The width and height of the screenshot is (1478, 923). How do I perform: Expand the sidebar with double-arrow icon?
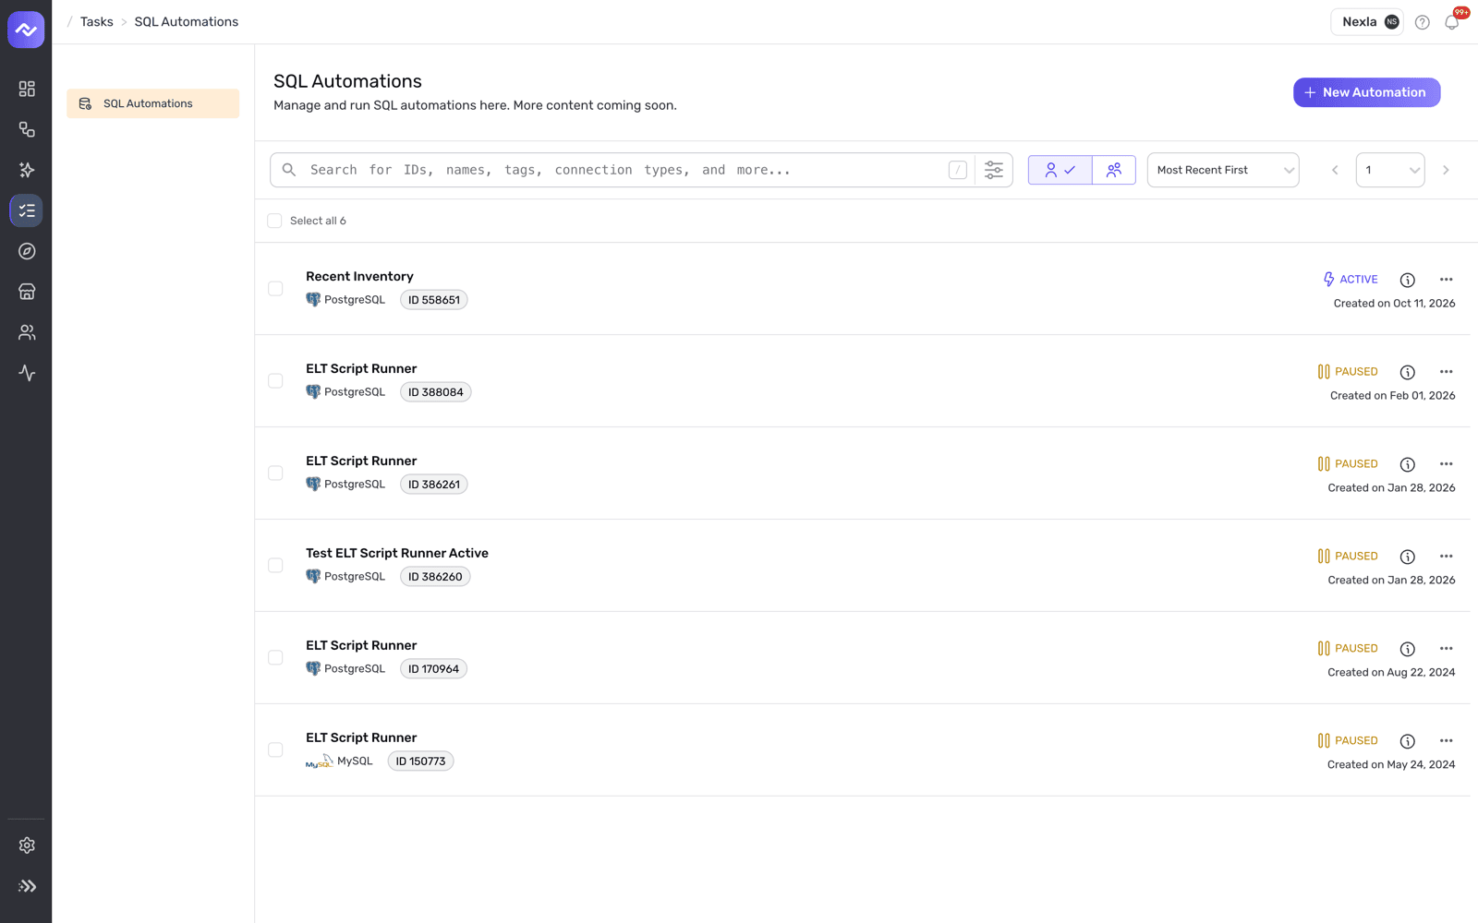click(27, 886)
